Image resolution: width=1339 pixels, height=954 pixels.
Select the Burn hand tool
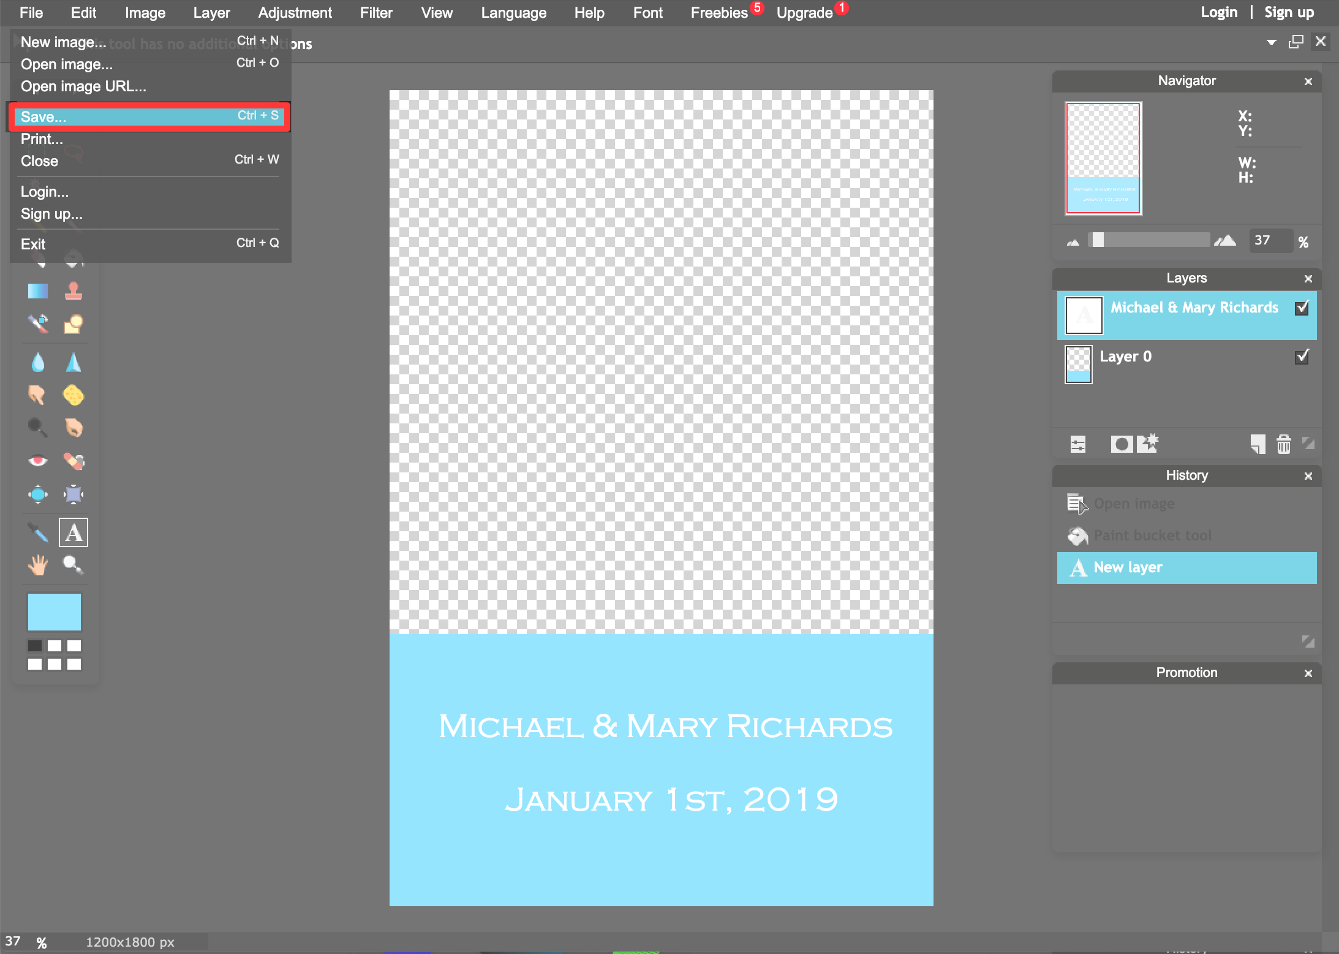click(74, 428)
